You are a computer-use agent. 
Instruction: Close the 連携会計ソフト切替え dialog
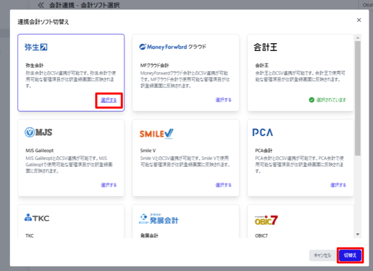[359, 20]
